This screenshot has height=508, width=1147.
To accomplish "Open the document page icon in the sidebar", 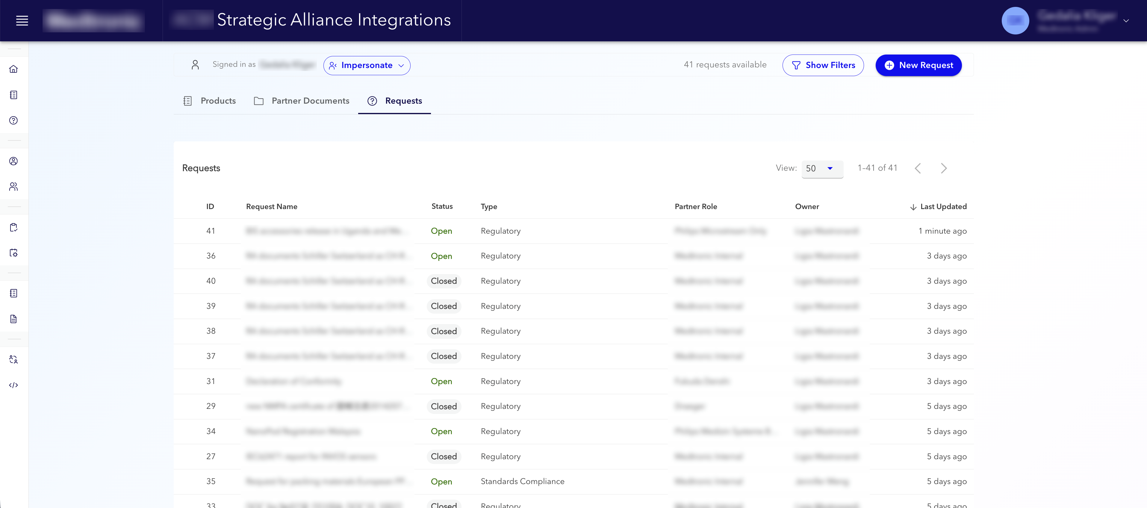I will tap(14, 319).
